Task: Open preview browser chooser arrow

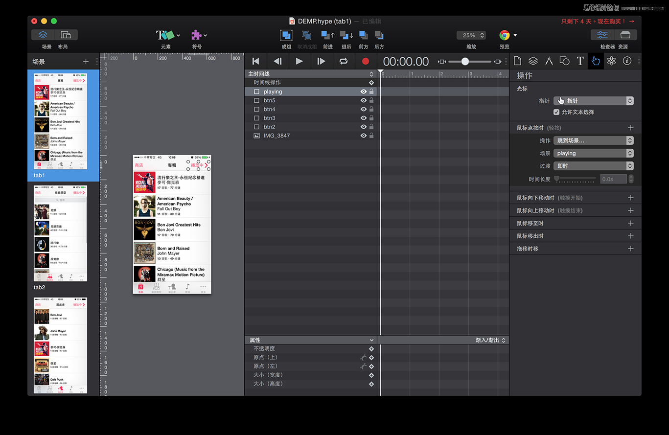Action: pos(515,35)
